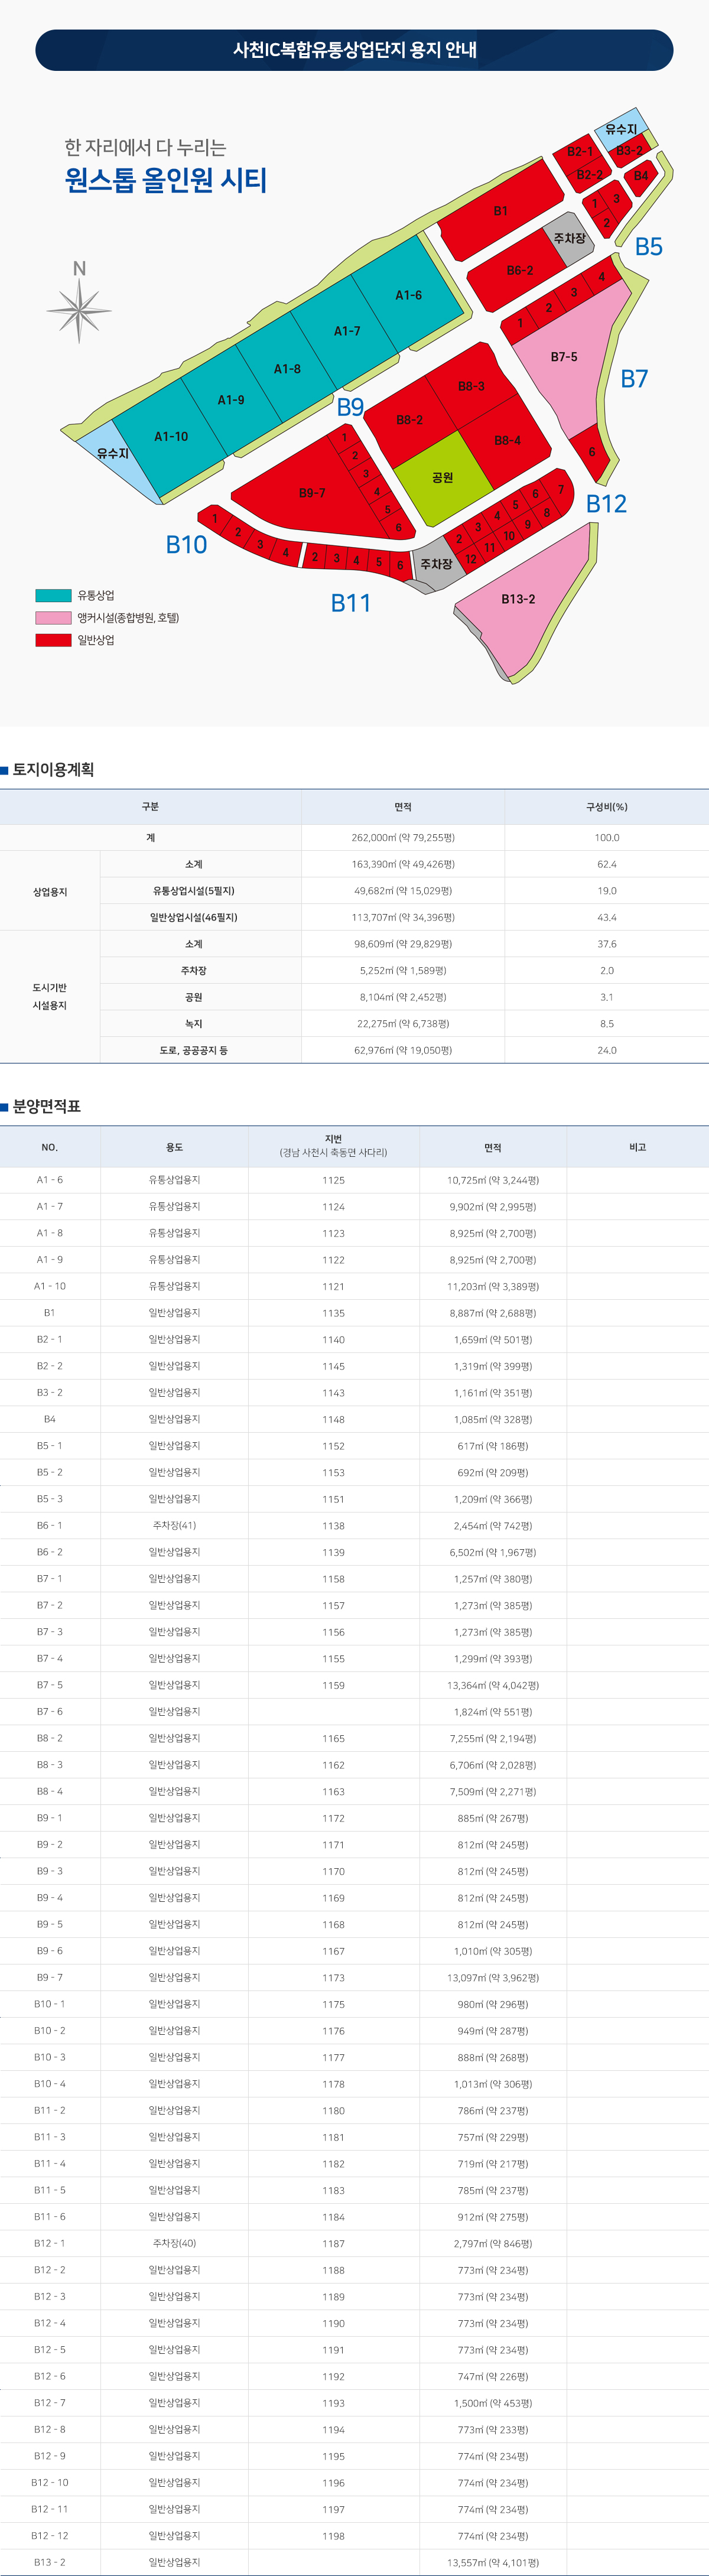
Task: Click the 용도 column header
Action: (x=174, y=1147)
